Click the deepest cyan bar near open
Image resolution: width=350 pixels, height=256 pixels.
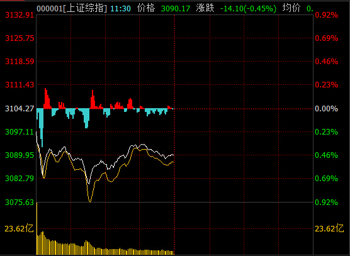click(x=42, y=128)
